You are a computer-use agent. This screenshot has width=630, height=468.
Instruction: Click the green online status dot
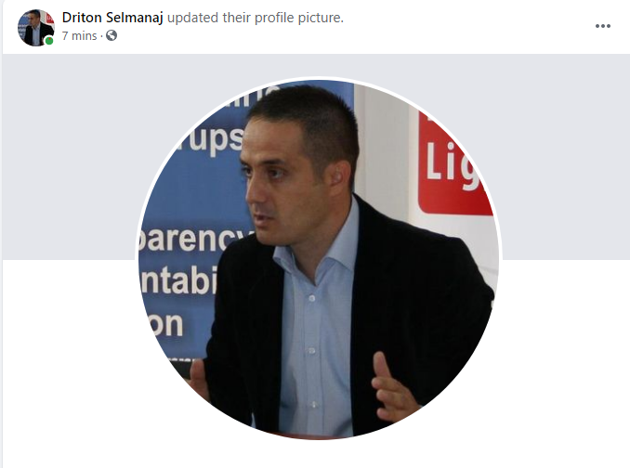[49, 41]
